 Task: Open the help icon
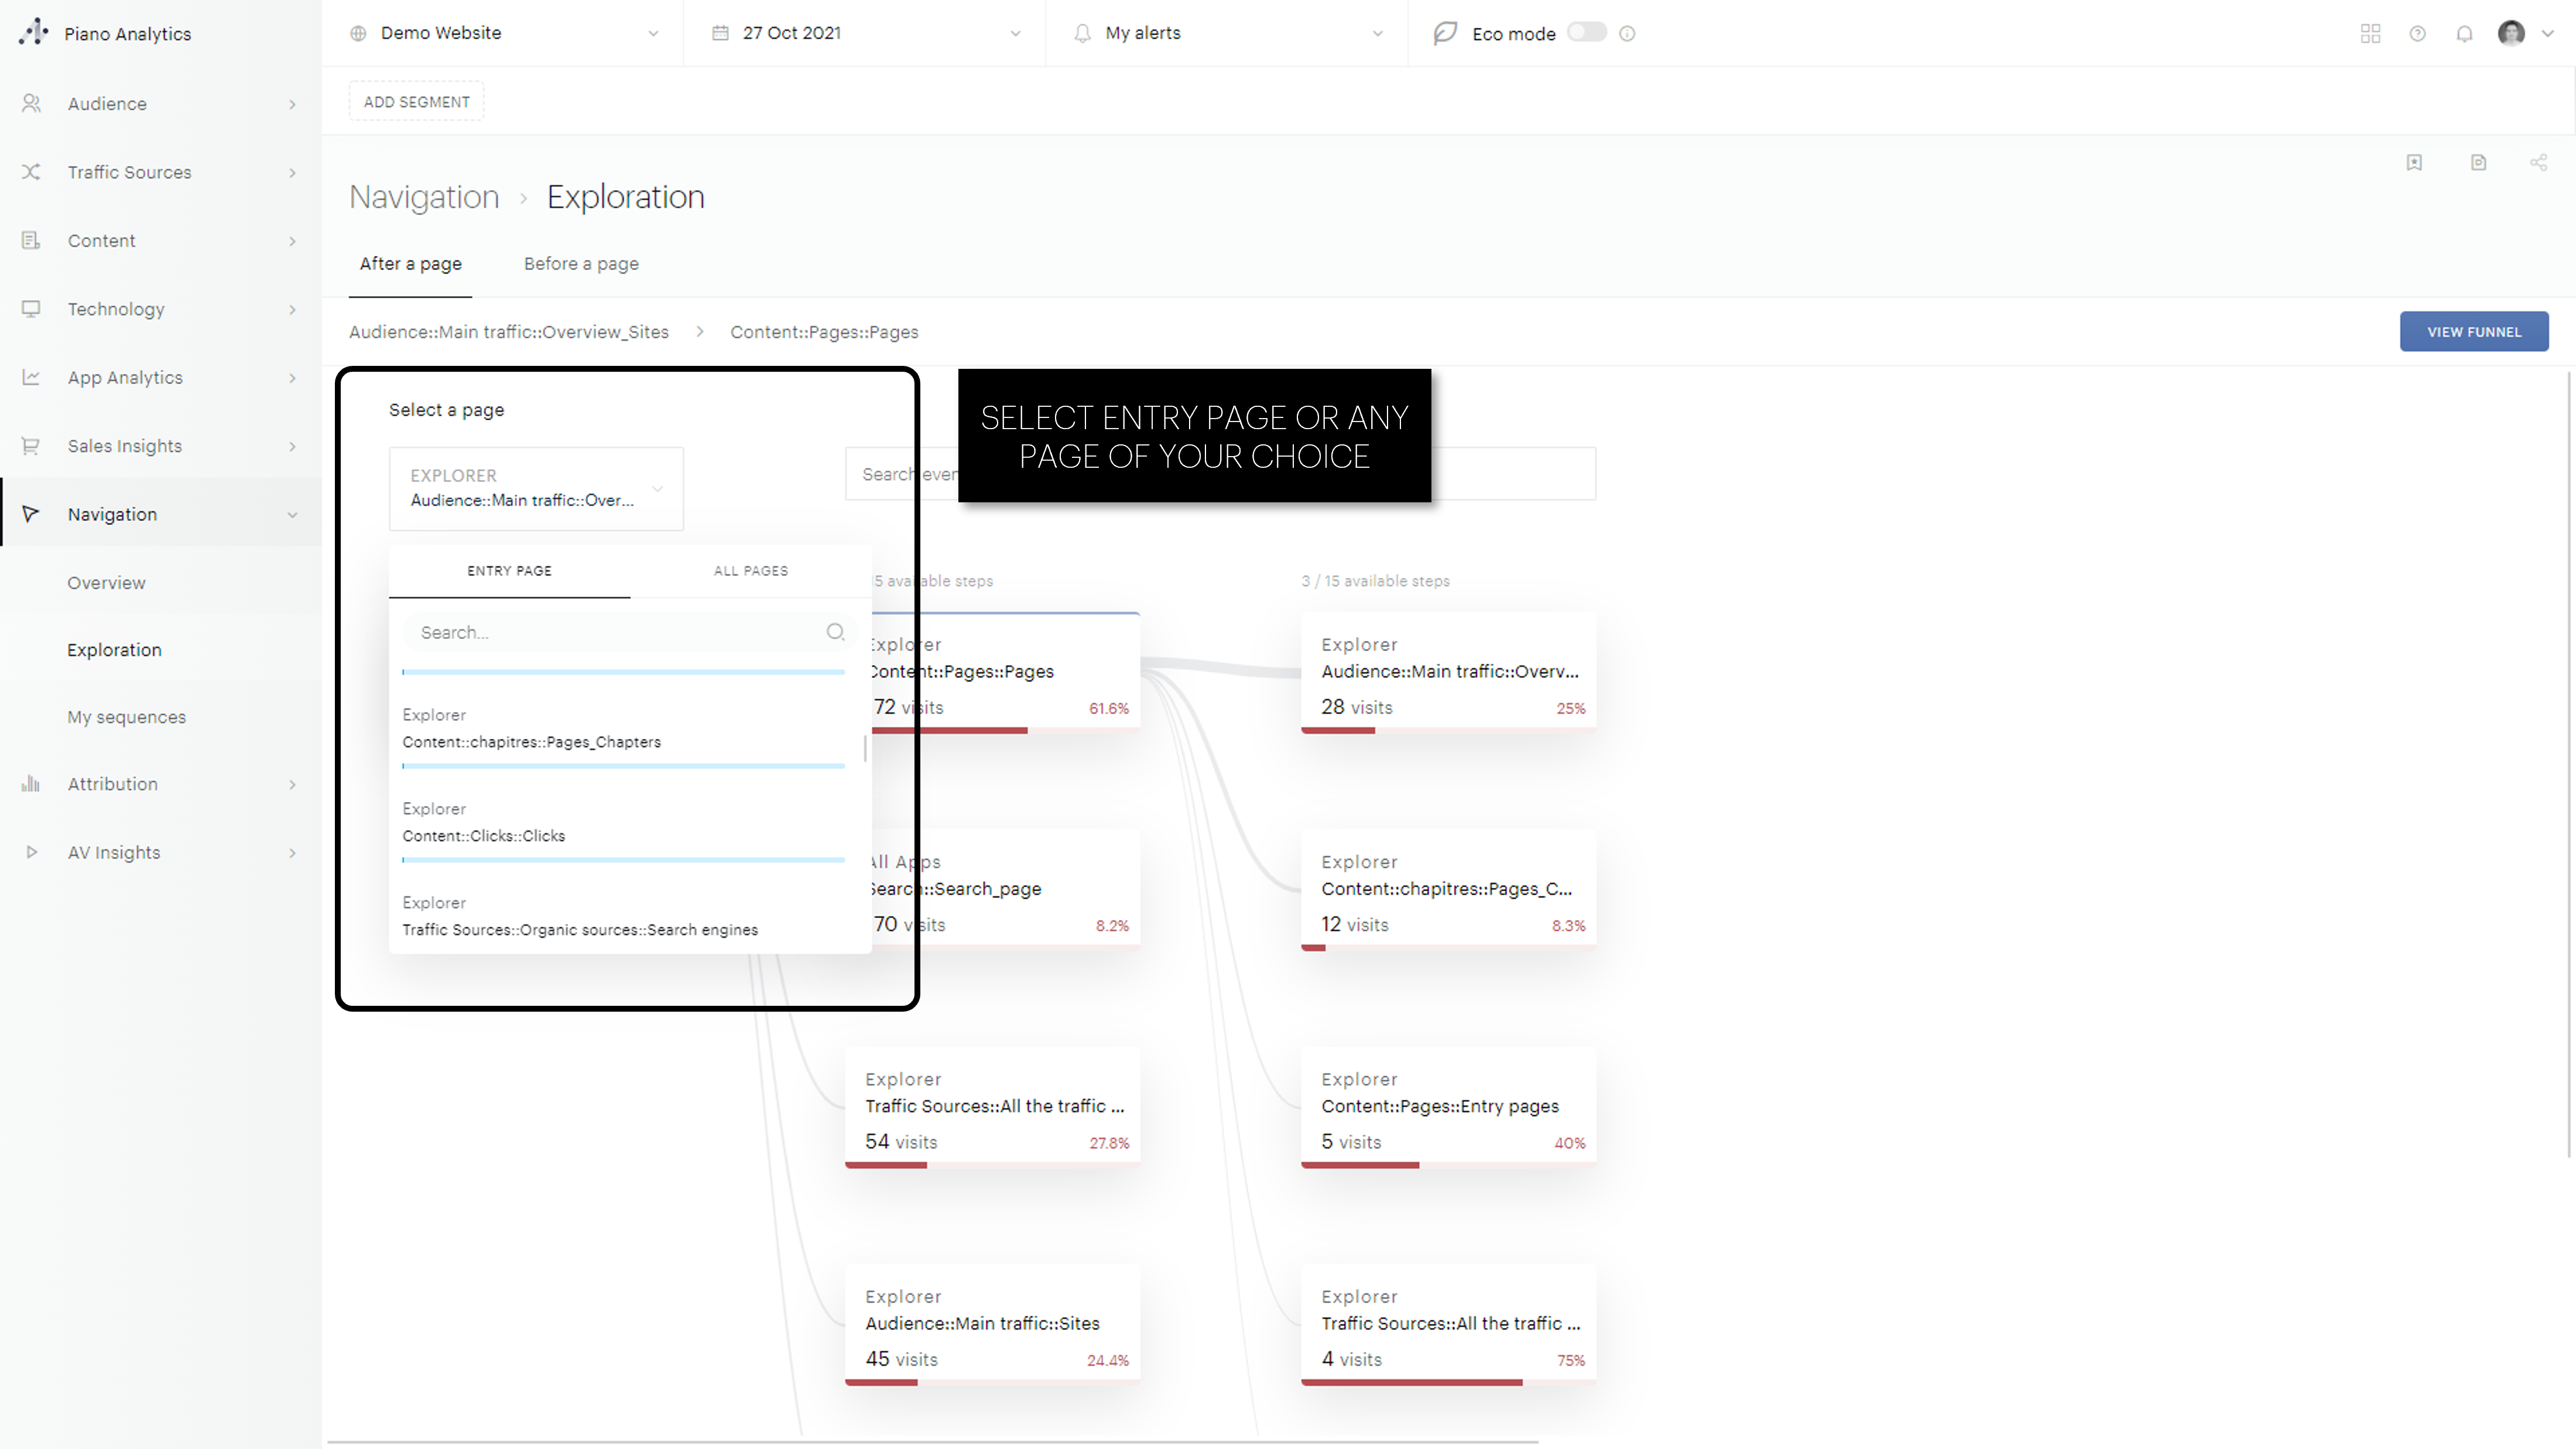[x=2417, y=33]
